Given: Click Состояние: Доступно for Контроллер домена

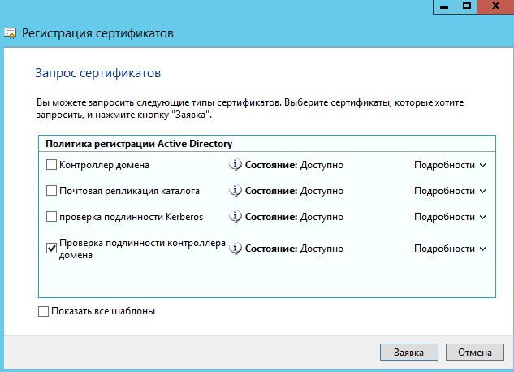Looking at the screenshot, I should pos(294,165).
